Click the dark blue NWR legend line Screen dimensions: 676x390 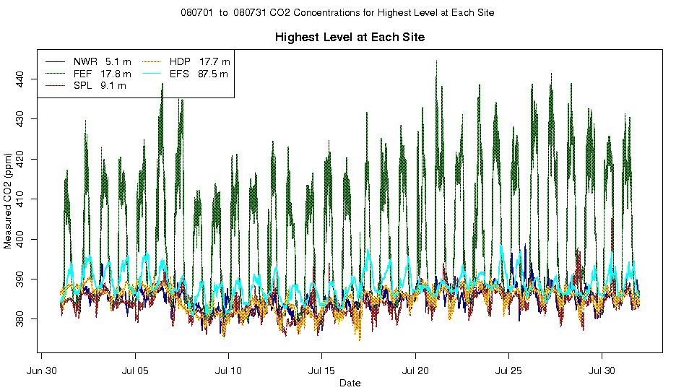coord(55,61)
